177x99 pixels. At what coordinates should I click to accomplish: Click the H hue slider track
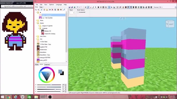pyautogui.click(x=49, y=85)
